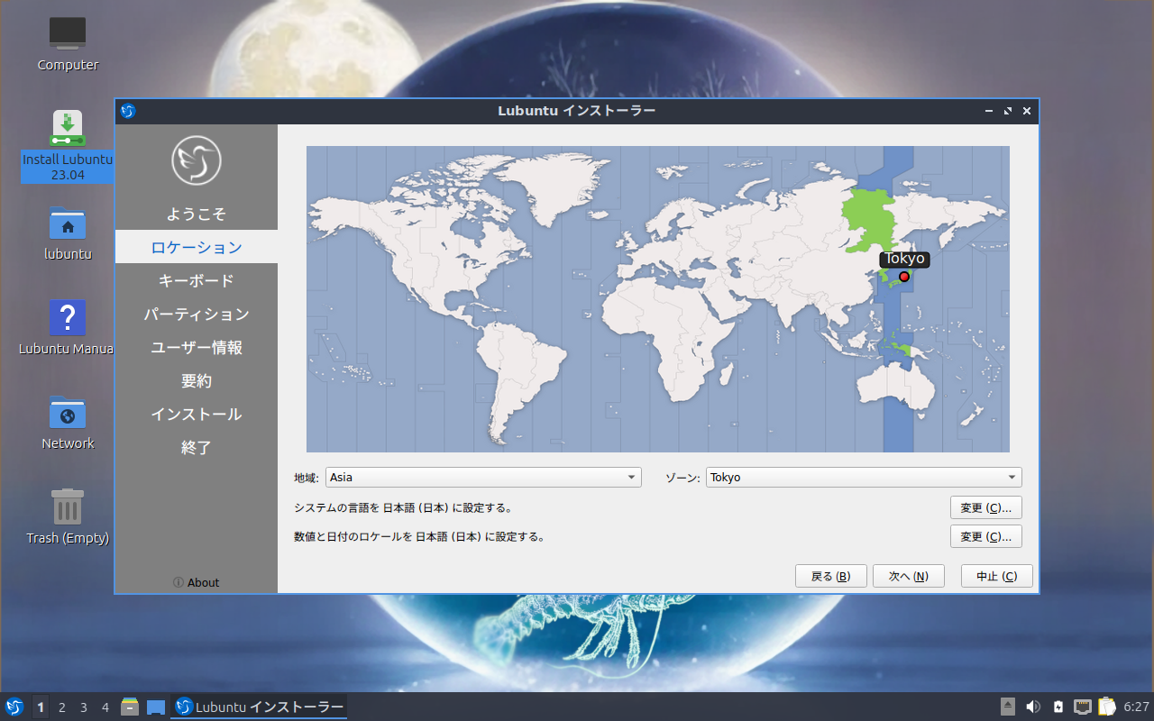Select the ロケーション step in sidebar

tap(197, 247)
